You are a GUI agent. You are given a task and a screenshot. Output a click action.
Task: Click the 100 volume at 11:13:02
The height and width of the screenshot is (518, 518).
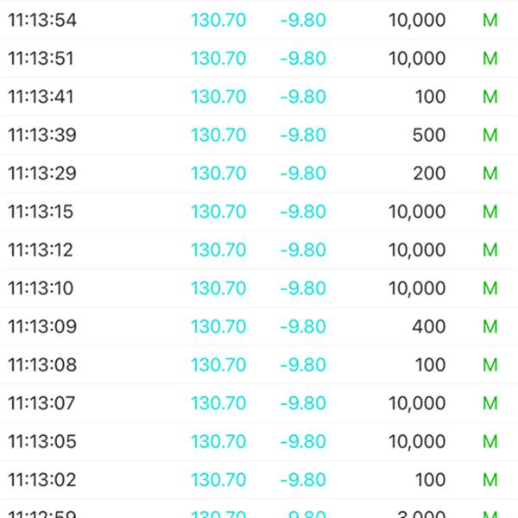(430, 480)
